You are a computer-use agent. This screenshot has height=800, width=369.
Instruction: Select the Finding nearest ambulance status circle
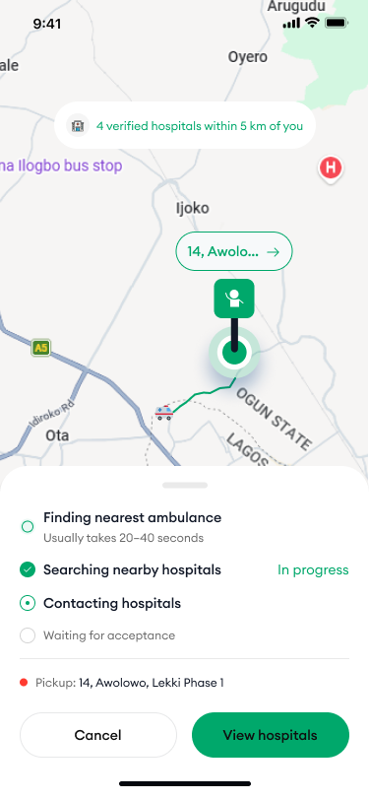(28, 526)
